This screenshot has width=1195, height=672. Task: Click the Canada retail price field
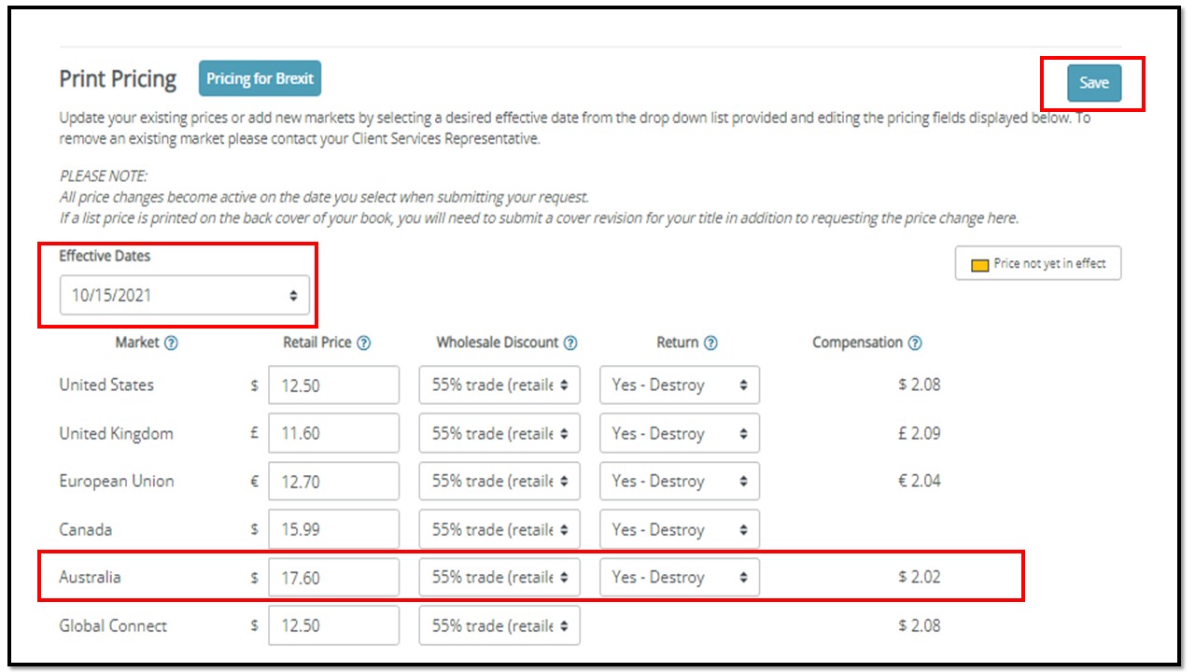point(333,529)
